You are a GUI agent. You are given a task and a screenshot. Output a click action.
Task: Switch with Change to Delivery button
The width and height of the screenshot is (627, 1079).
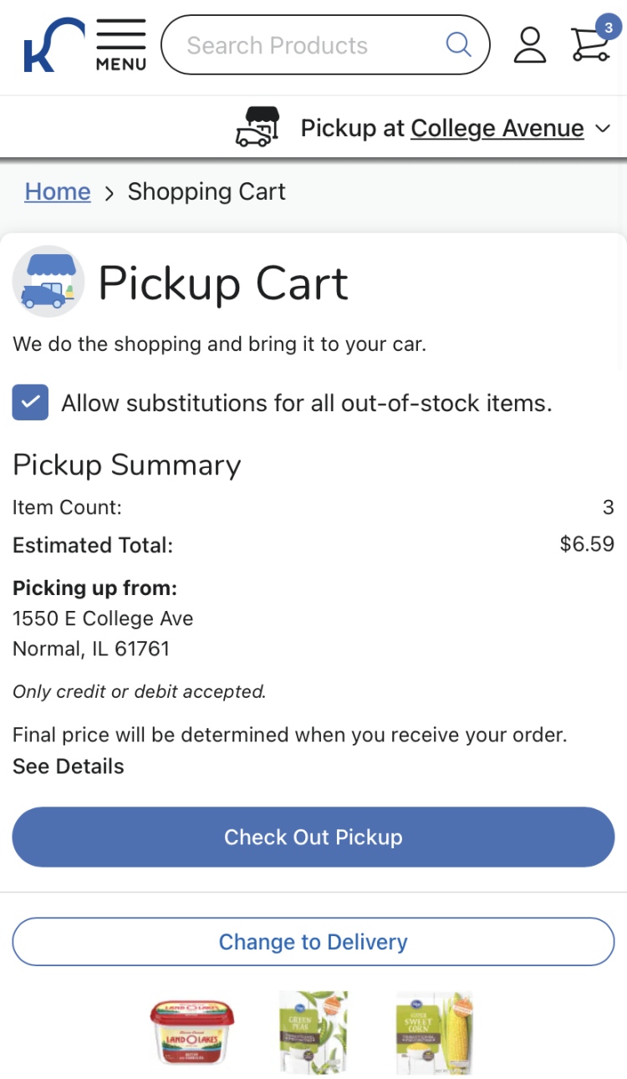pos(313,942)
